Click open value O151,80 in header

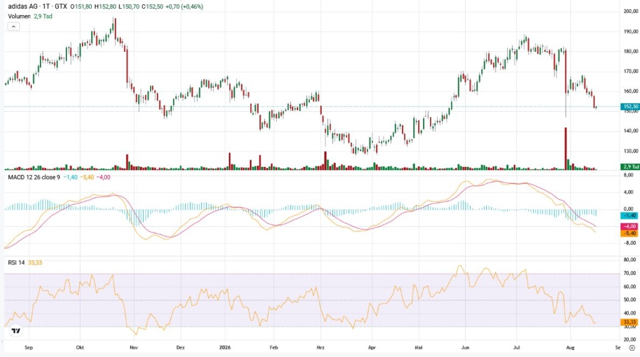point(81,6)
